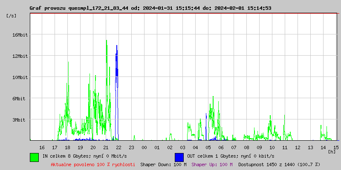Viewport: 341px width, 170px height.
Task: Click the hour 11 x-axis marker
Action: point(285,147)
